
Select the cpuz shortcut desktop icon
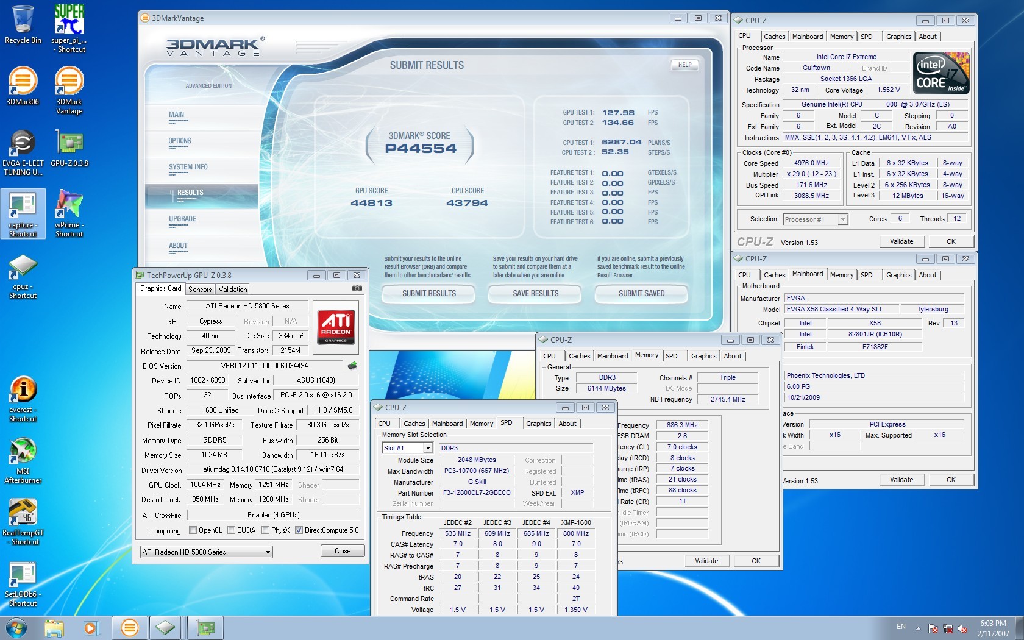[23, 277]
